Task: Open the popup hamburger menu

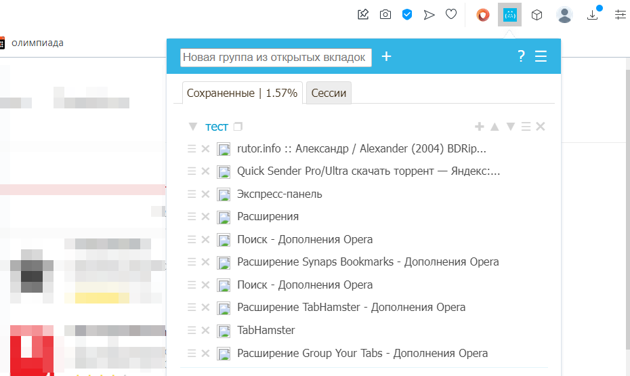Action: click(x=541, y=56)
